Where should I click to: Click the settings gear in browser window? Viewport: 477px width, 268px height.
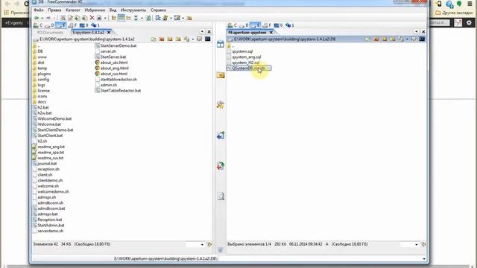pyautogui.click(x=469, y=22)
